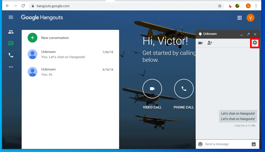Start a new conversation with plus button
The height and width of the screenshot is (152, 265).
tap(32, 38)
